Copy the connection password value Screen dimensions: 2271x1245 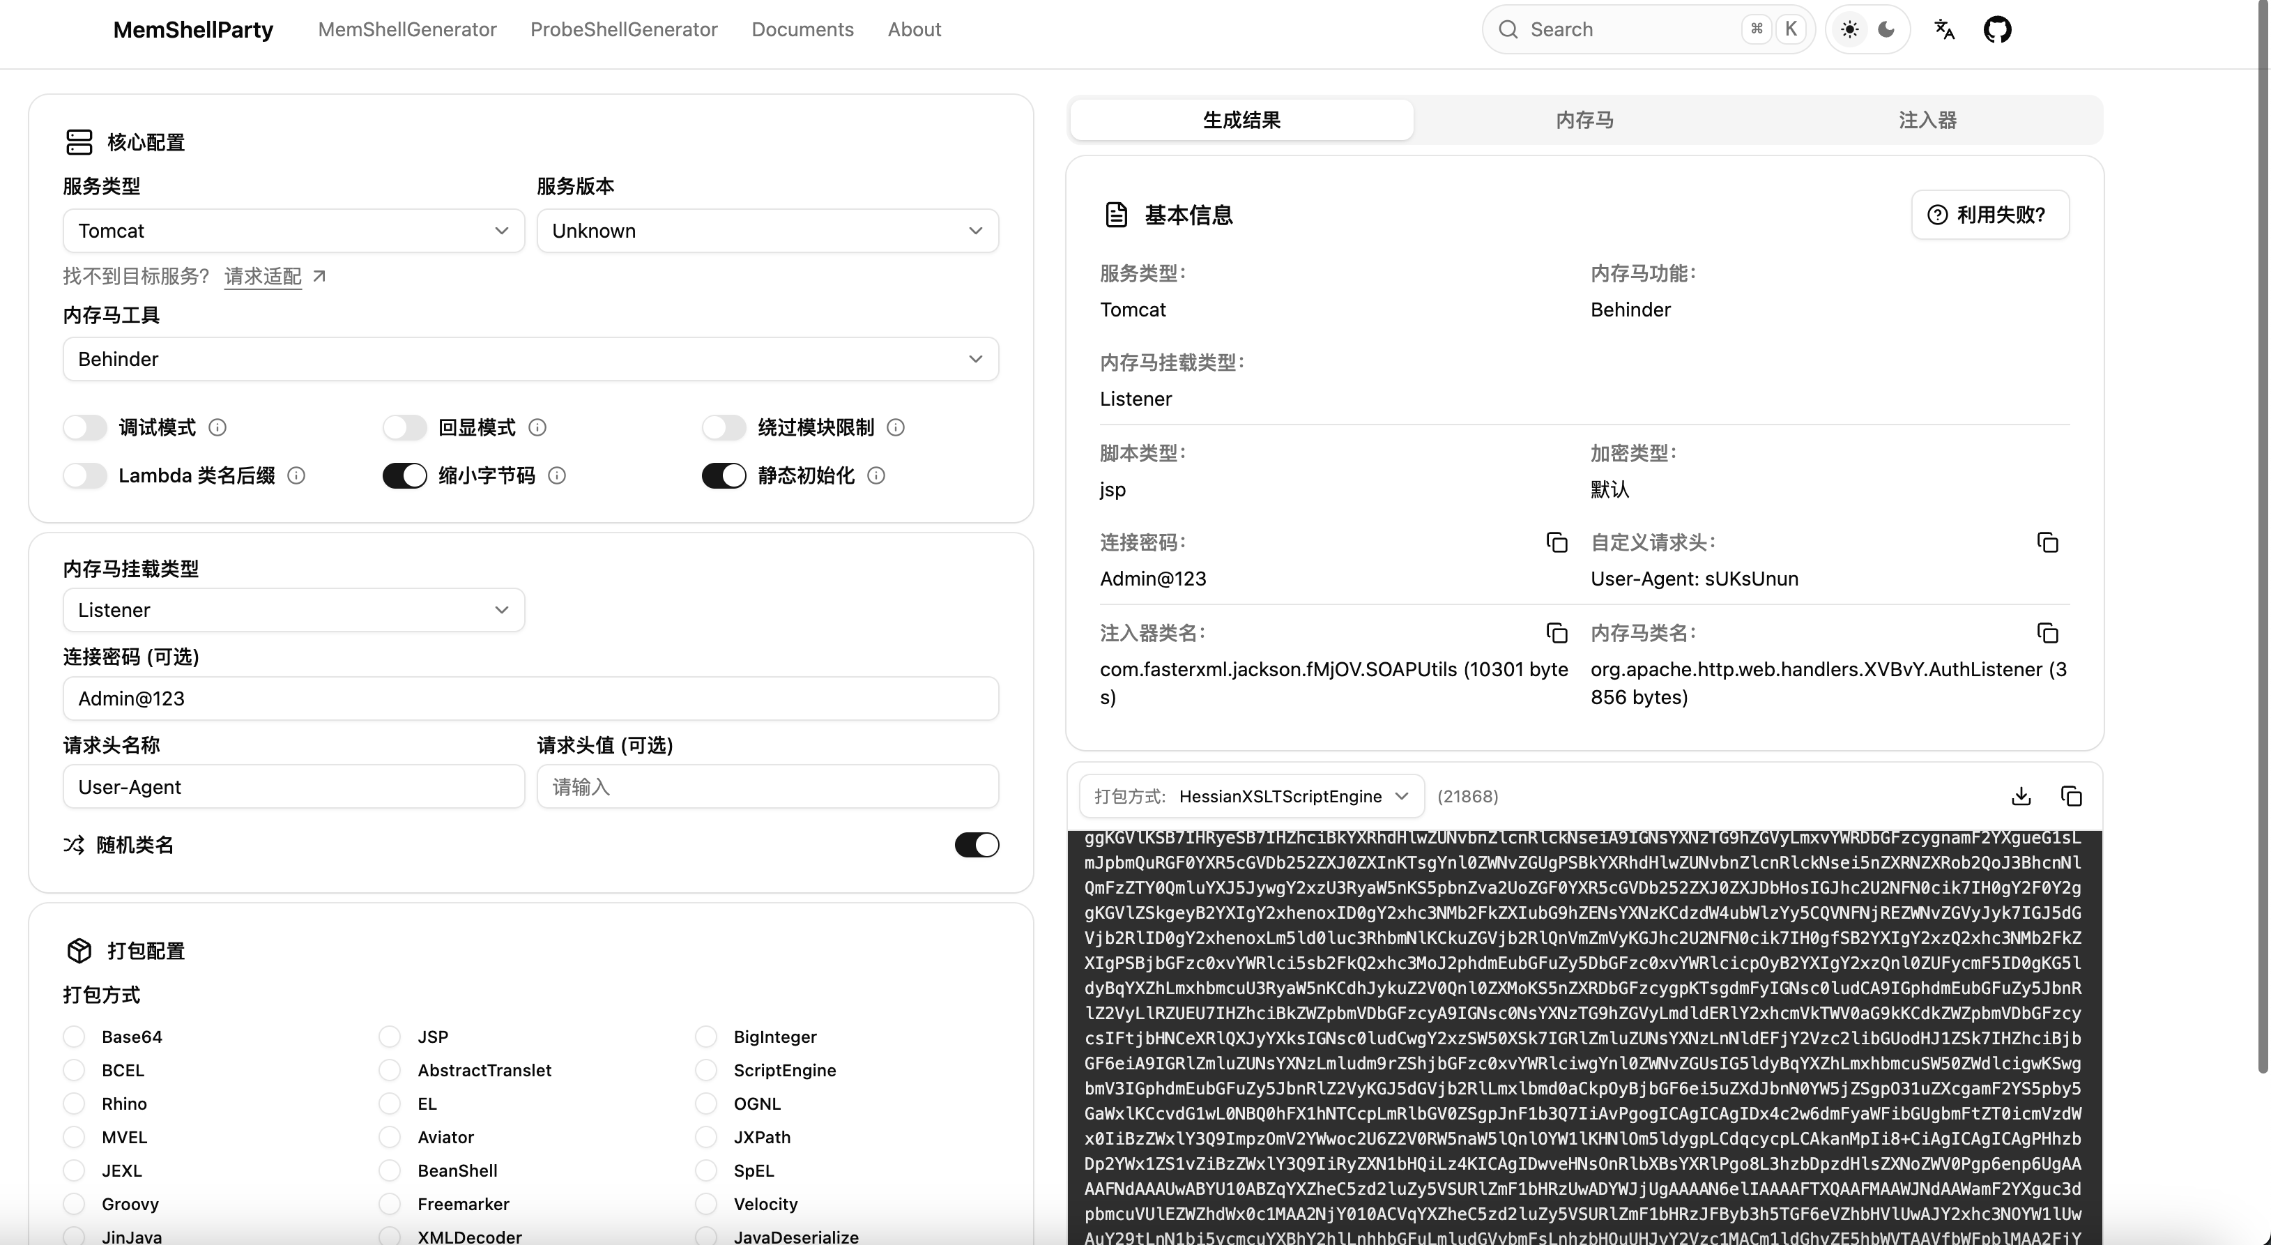(1556, 542)
